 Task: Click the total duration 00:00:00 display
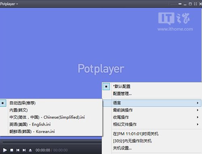(x=60, y=150)
